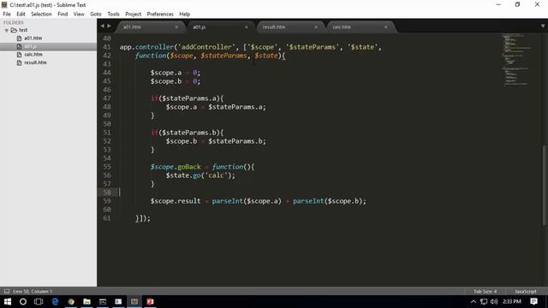This screenshot has width=548, height=308.
Task: Click the network icon in system tray
Action: (x=484, y=301)
